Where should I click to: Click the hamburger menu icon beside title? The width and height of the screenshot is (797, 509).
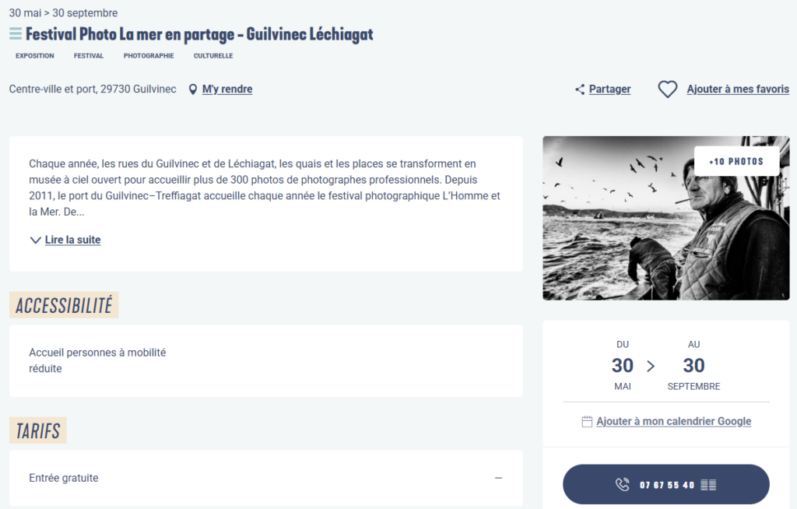pyautogui.click(x=16, y=34)
